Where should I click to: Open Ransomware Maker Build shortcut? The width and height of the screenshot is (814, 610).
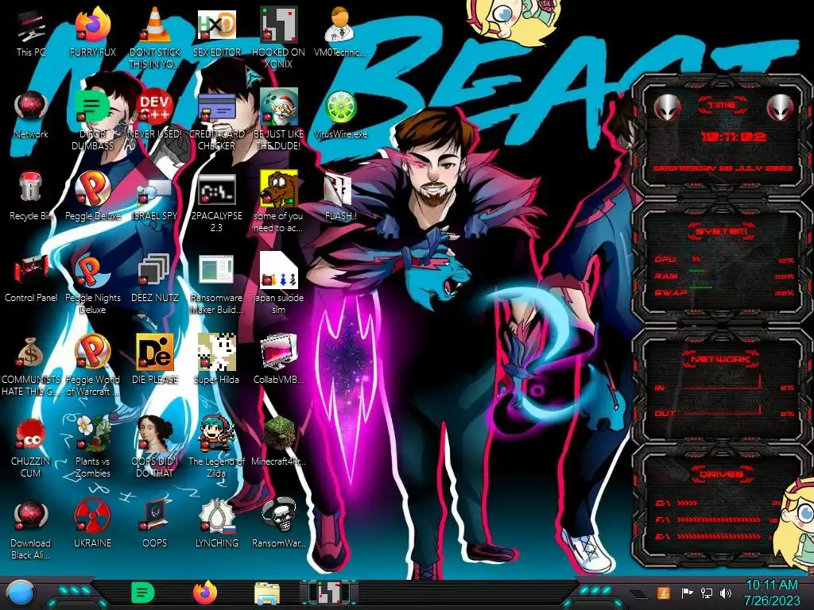(217, 284)
